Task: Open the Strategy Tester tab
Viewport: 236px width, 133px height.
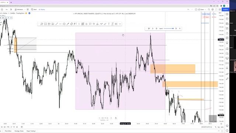Action: 19,131
